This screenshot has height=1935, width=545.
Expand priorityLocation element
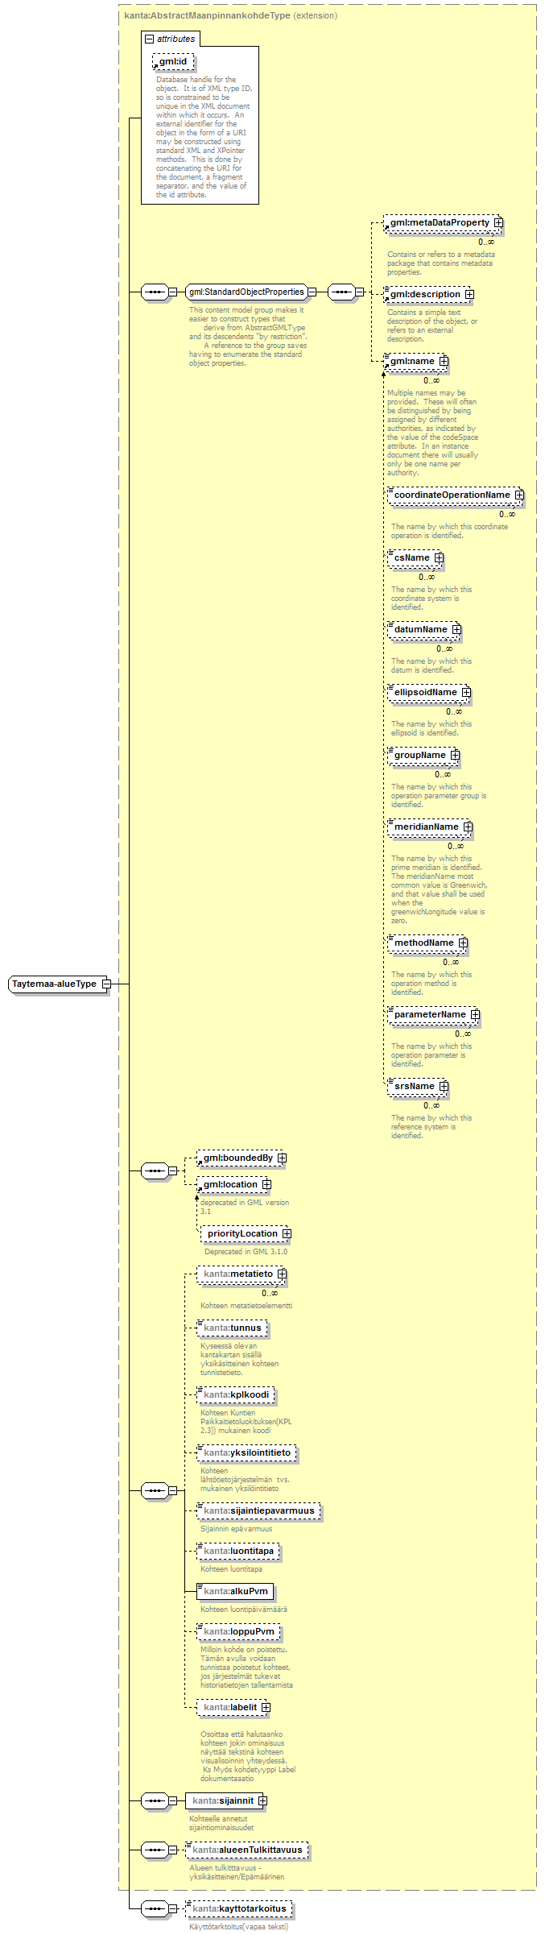(287, 1233)
